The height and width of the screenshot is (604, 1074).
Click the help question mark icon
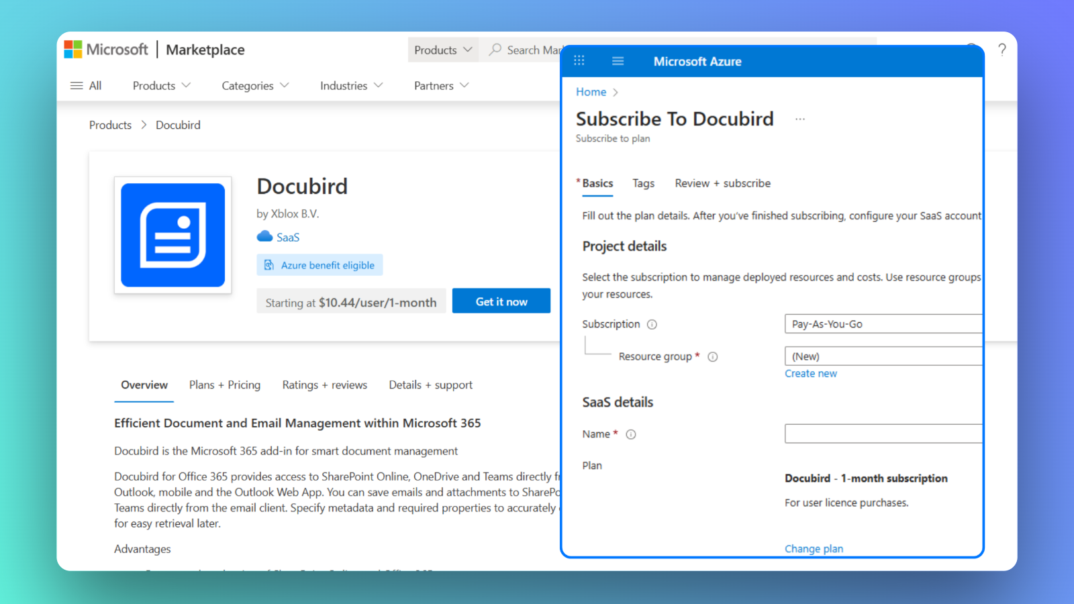(x=1002, y=50)
